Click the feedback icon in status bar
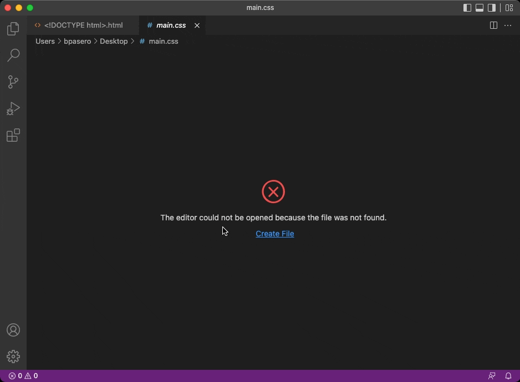The image size is (520, 382). [x=492, y=376]
